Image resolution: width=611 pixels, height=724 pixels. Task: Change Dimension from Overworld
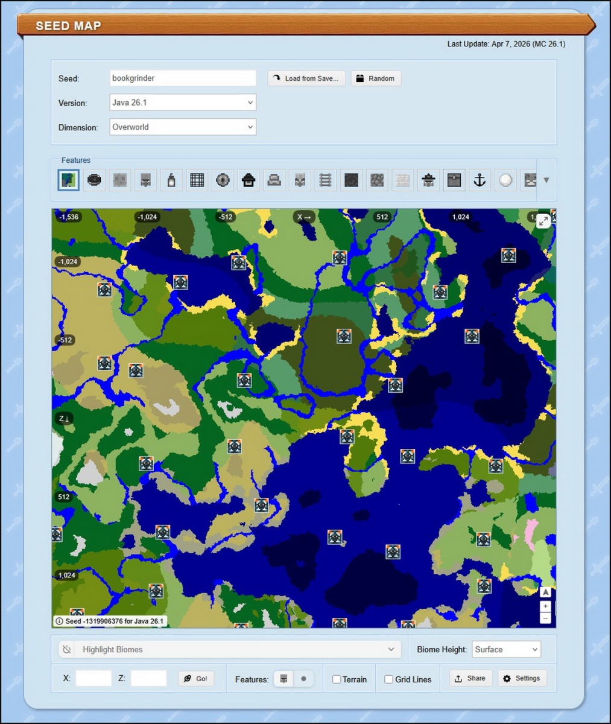tap(182, 127)
